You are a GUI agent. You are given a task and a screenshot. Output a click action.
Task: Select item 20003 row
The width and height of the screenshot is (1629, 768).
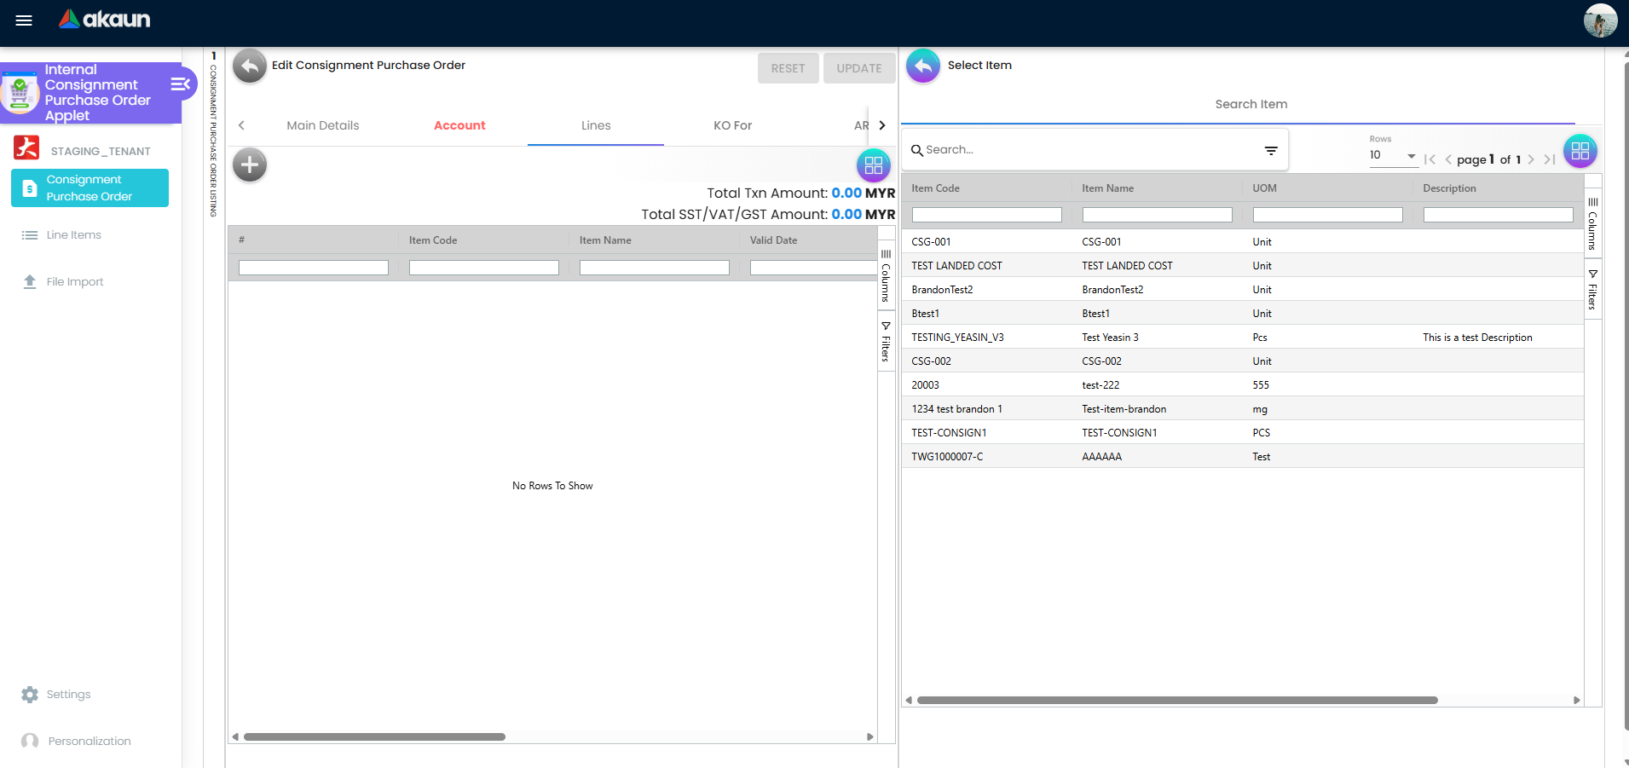coord(1243,385)
